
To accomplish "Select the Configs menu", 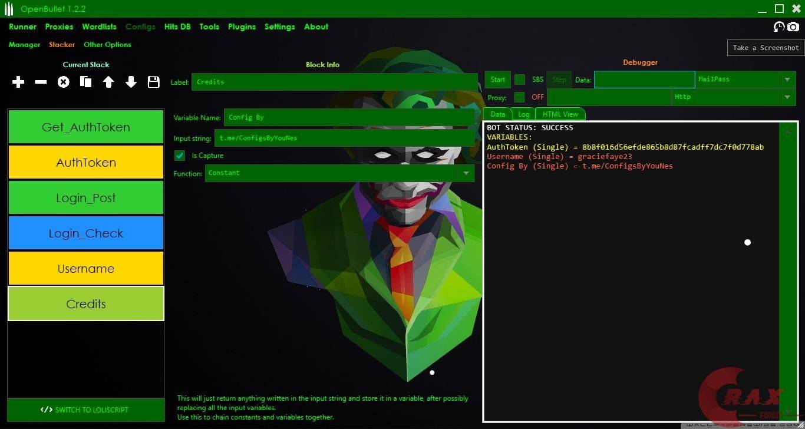I will 140,27.
